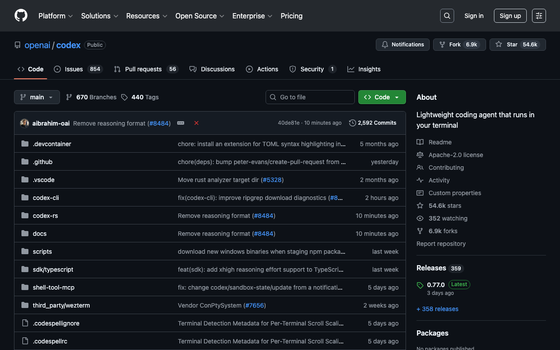Expand the green Code dropdown

point(382,97)
